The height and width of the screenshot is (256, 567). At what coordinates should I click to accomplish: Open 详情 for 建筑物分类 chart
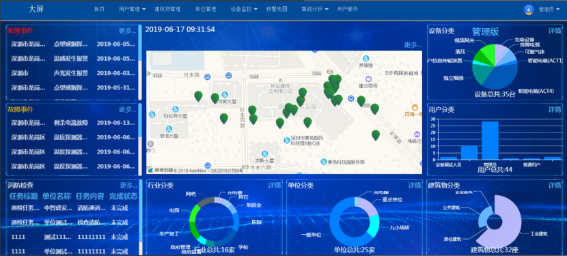coord(555,186)
